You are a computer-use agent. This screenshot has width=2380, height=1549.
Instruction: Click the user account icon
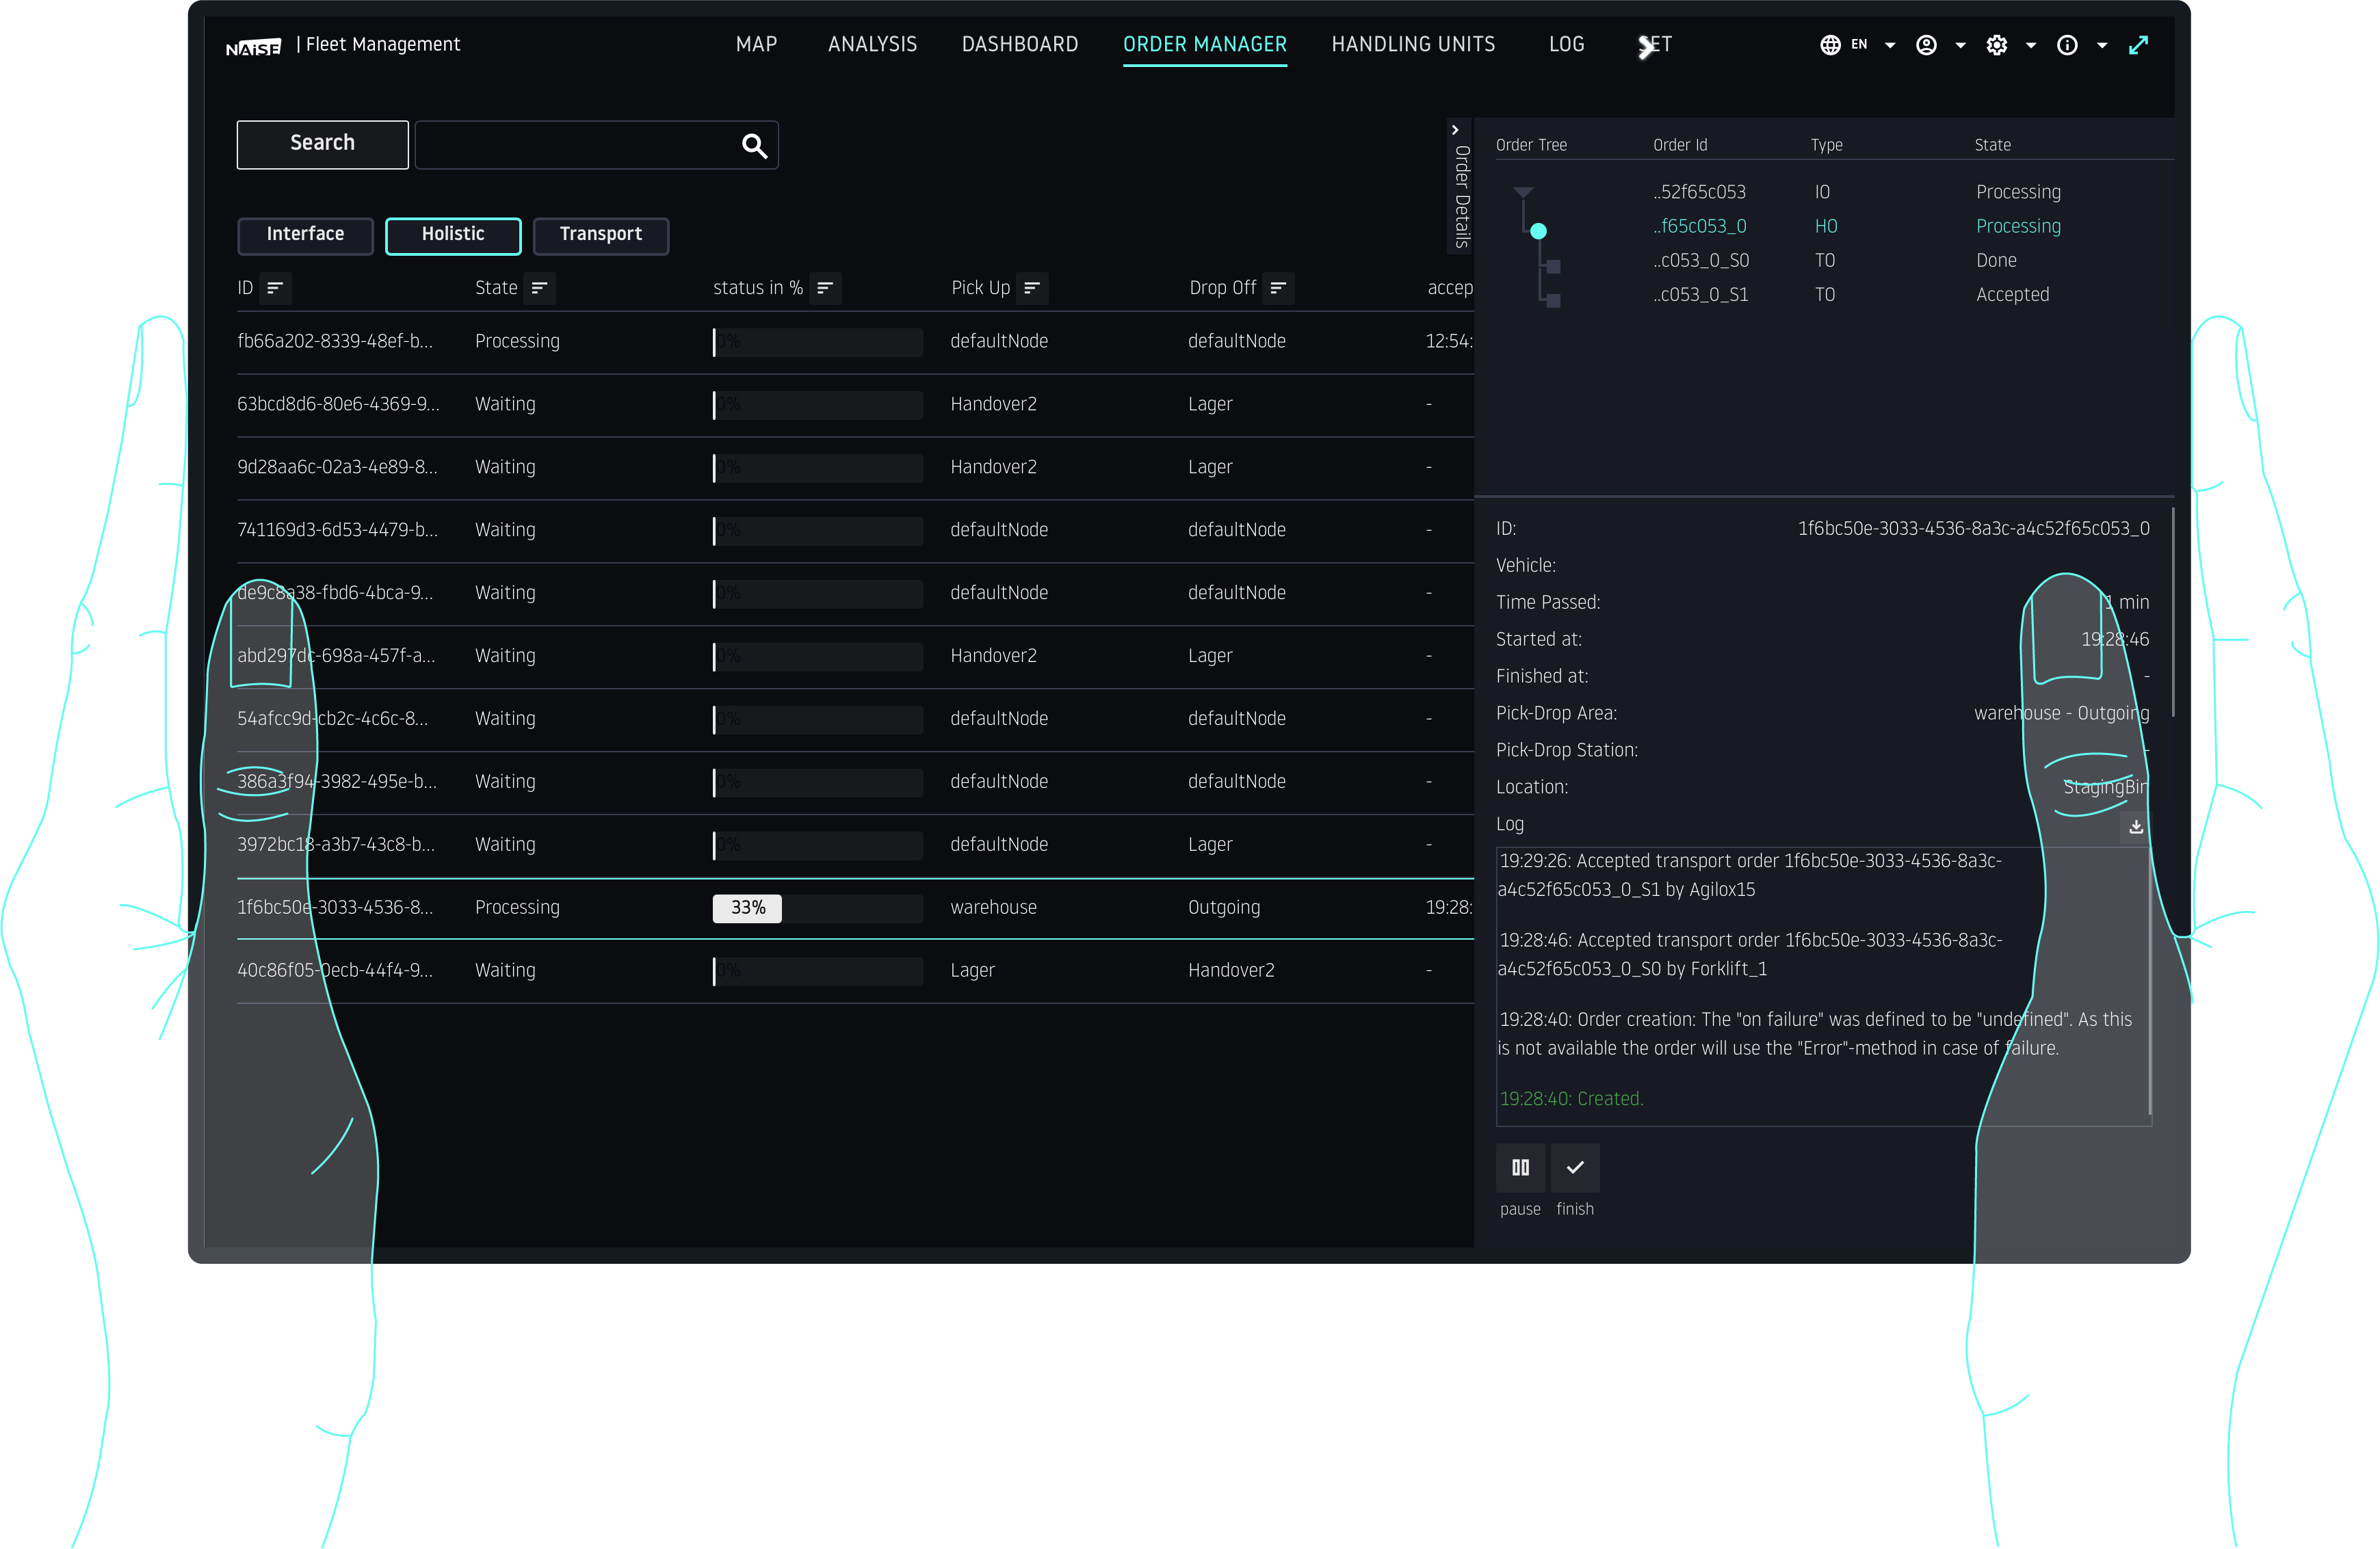tap(1926, 45)
